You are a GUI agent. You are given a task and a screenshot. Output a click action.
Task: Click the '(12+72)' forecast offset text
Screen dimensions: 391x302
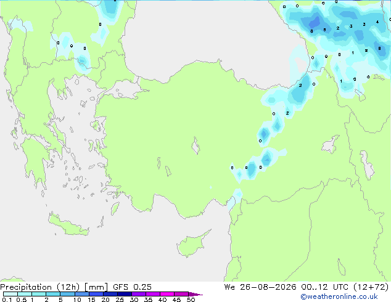click(371, 287)
